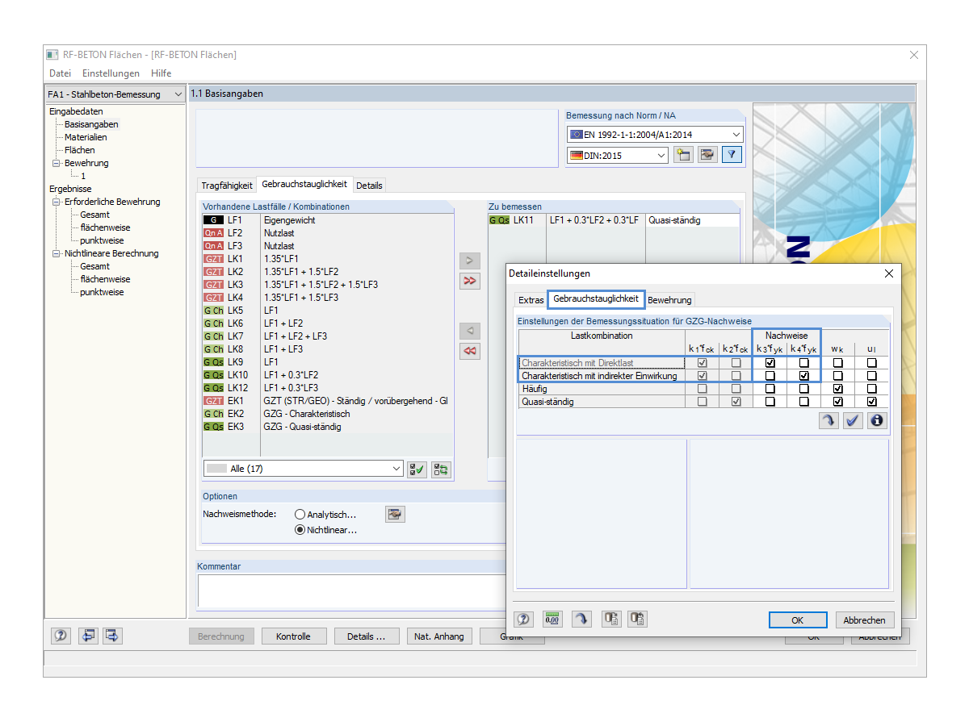Viewport: 969px width, 726px height.
Task: Open the Hilfe menu
Action: click(161, 73)
